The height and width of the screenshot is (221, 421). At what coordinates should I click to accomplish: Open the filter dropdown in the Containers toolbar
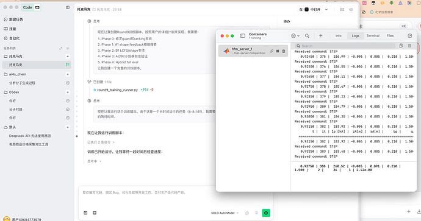(x=295, y=36)
